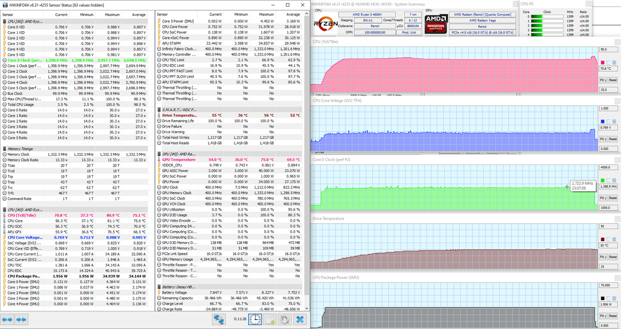Image resolution: width=621 pixels, height=329 pixels.
Task: Click the PCIe v4.0 x16 link field
Action: click(482, 32)
